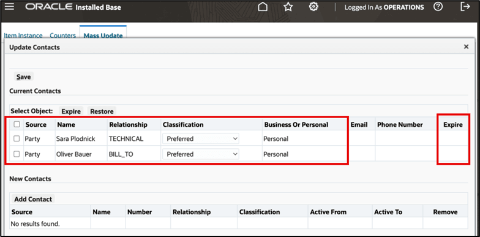
Task: Switch to the Item Instance tab
Action: click(23, 36)
